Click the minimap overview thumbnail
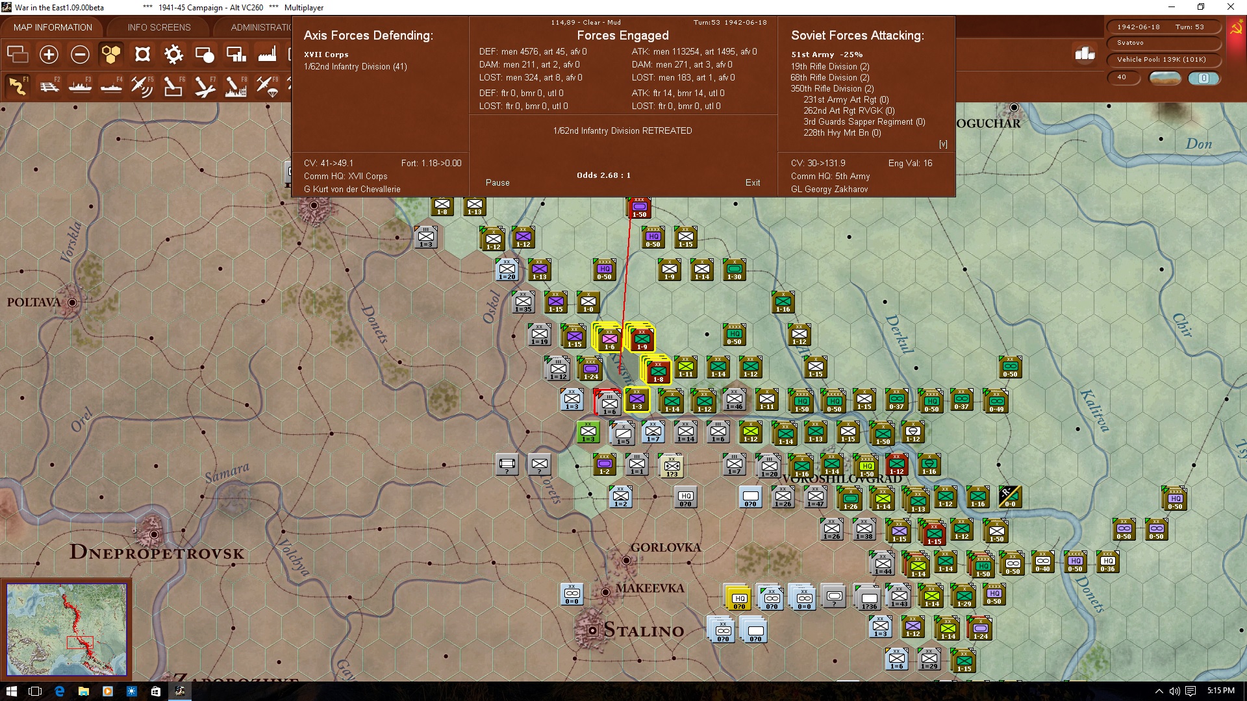1247x701 pixels. tap(67, 629)
